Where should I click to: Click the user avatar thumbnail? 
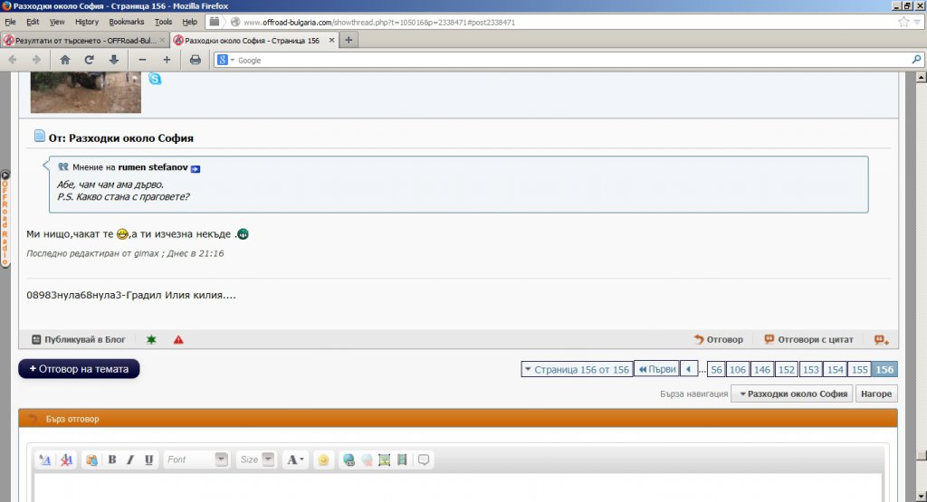coord(86,92)
